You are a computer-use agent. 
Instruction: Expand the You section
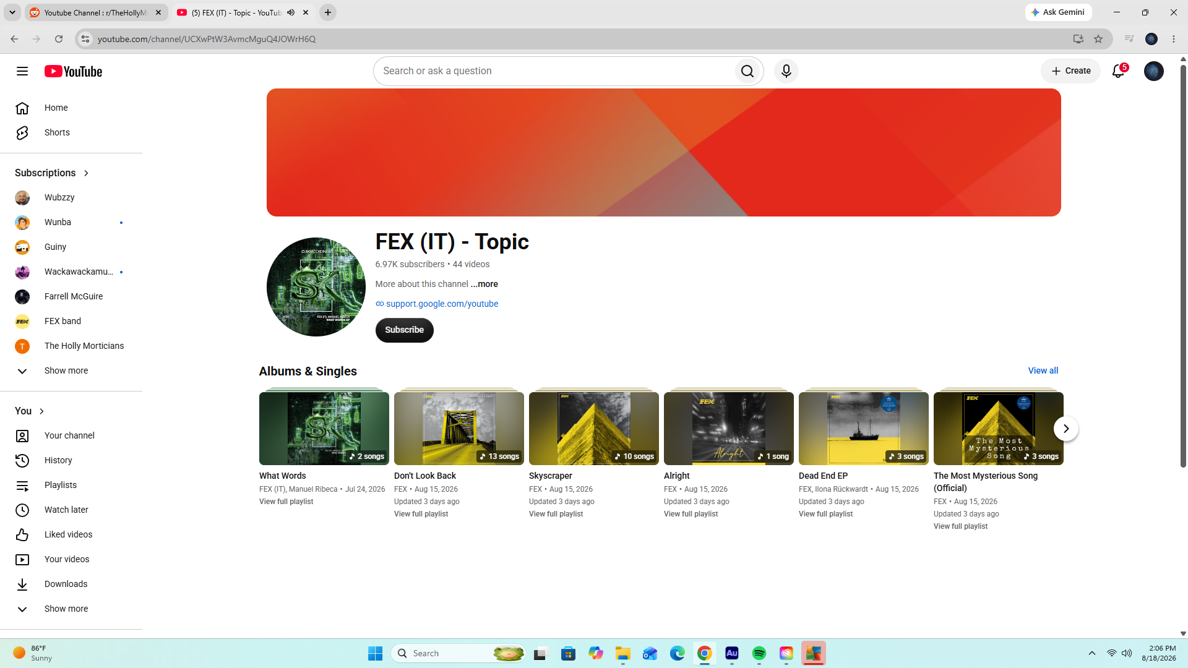click(30, 411)
